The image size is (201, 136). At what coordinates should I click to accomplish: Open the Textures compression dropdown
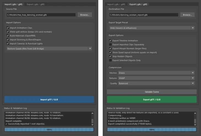(x=156, y=78)
